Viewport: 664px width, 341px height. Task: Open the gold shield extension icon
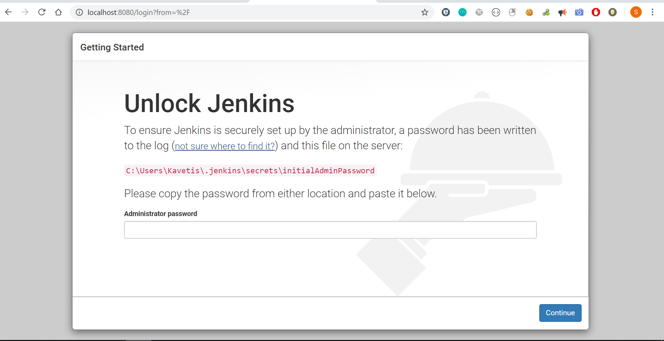click(x=612, y=13)
